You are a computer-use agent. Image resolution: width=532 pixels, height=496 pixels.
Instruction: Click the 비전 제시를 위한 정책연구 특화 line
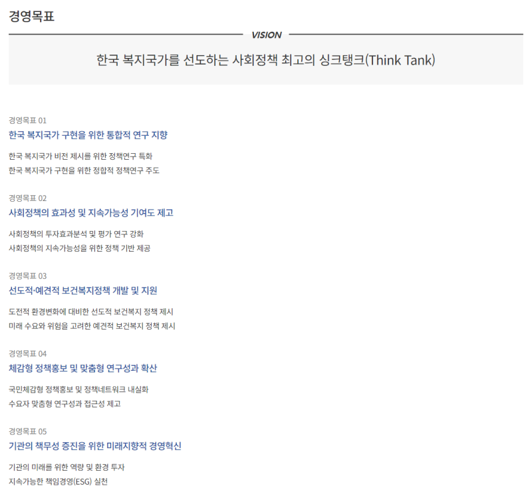(80, 156)
